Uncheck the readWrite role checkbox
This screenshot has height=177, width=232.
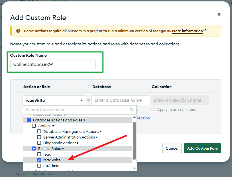[39, 160]
